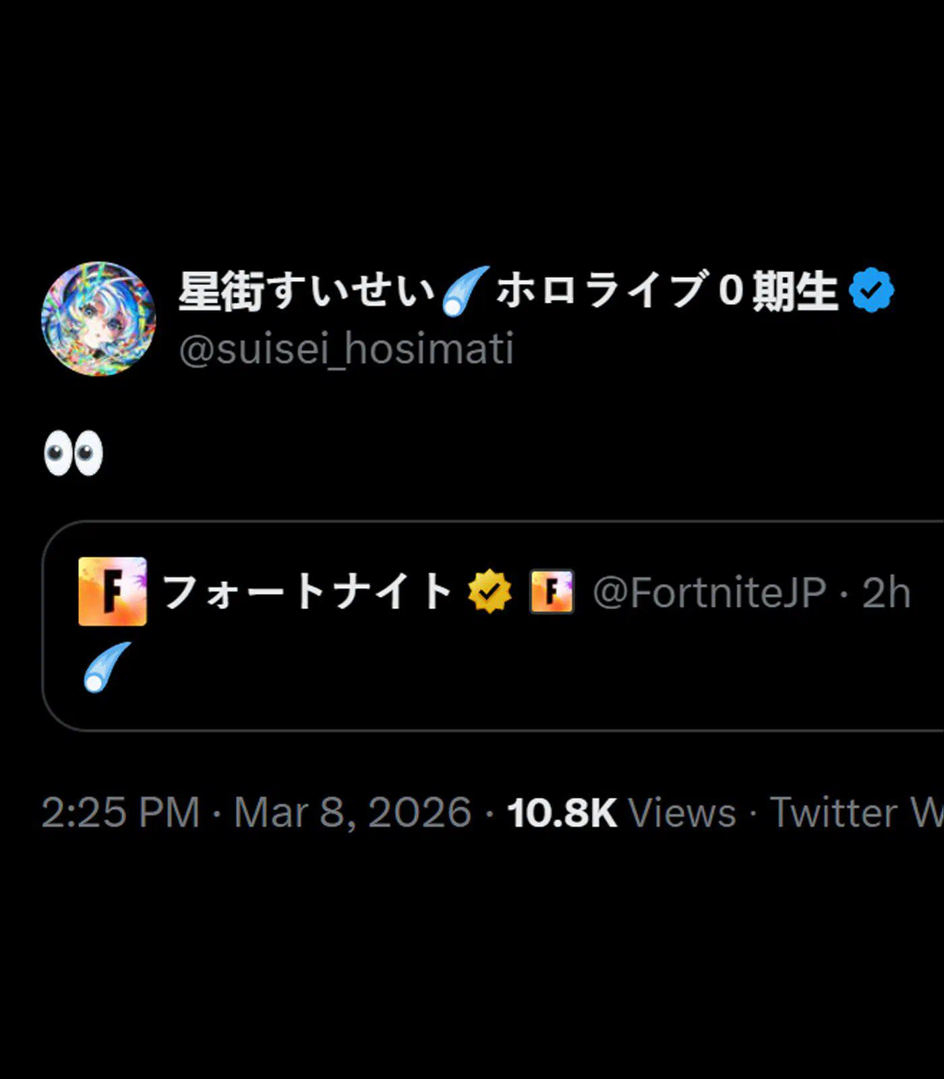Click the eyes emoji in the tweet
Image resolution: width=944 pixels, height=1079 pixels.
pos(73,453)
